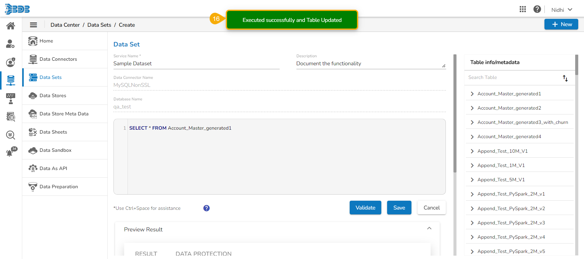Open the data search stack rail icon
Viewport: 584px width, 259px height.
11,117
